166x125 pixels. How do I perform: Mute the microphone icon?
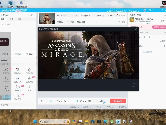tap(65, 101)
